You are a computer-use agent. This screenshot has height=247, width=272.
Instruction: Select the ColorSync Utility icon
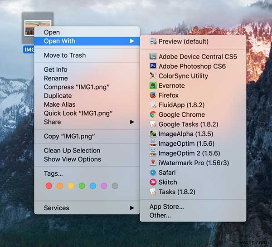coord(153,76)
